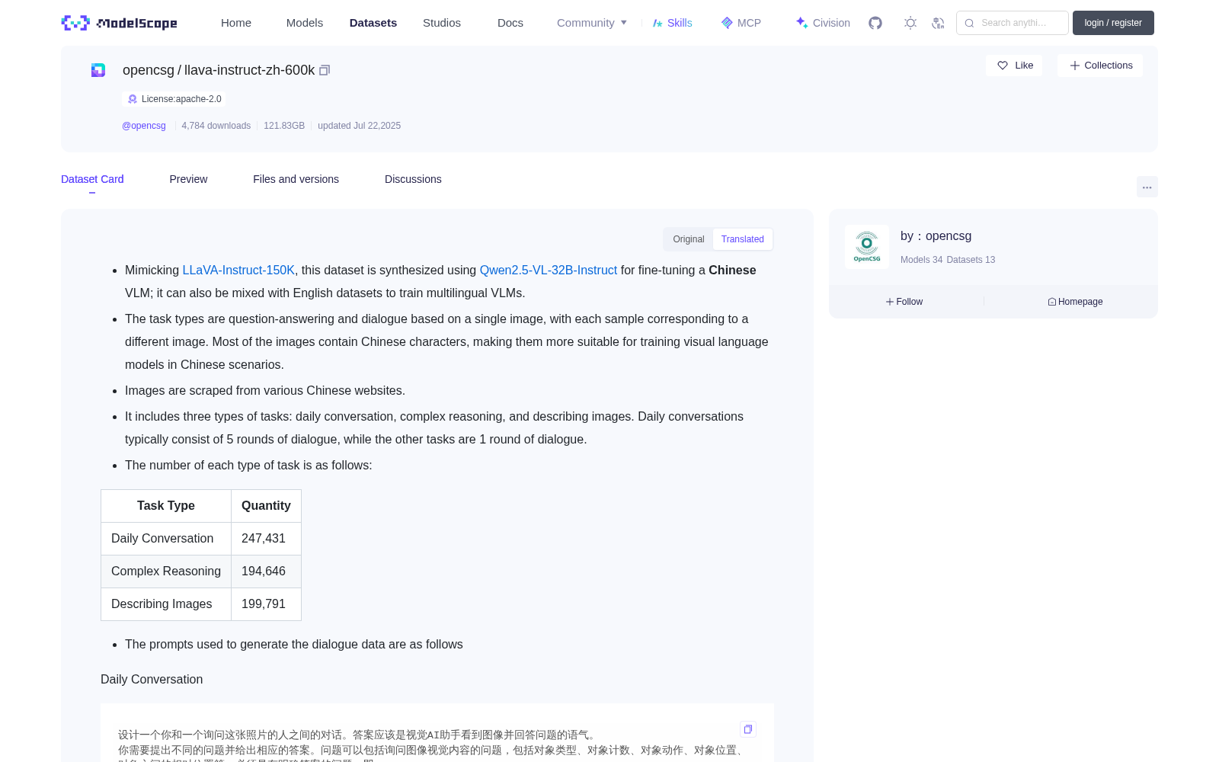Click the OpenCSG organization logo

click(867, 247)
